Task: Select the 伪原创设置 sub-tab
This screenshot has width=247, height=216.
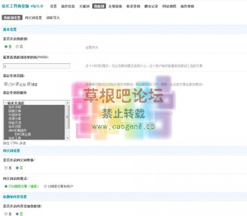Action: point(12,18)
